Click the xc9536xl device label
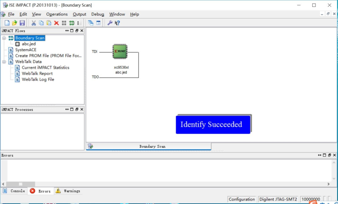The height and width of the screenshot is (204, 338). point(122,67)
